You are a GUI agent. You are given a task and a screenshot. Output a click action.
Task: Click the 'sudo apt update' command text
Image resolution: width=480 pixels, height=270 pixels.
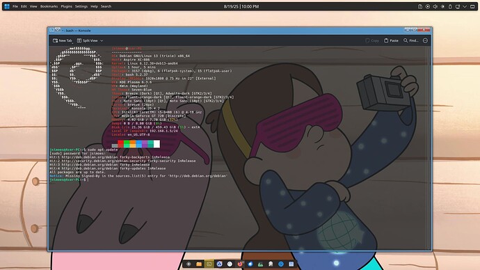point(102,150)
